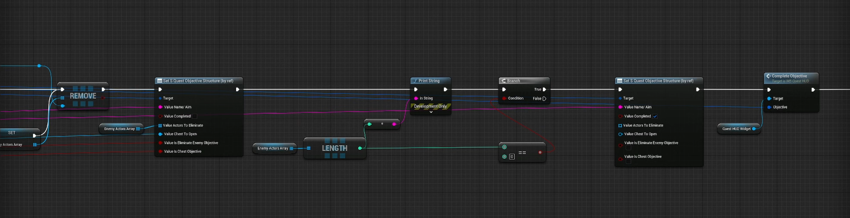Click Branch True exec output pin
Image resolution: width=850 pixels, height=218 pixels.
(544, 89)
